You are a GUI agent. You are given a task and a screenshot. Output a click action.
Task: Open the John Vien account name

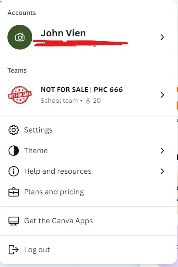(x=63, y=33)
